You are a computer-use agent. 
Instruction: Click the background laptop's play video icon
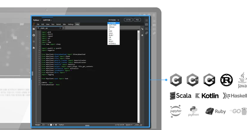[154, 29]
